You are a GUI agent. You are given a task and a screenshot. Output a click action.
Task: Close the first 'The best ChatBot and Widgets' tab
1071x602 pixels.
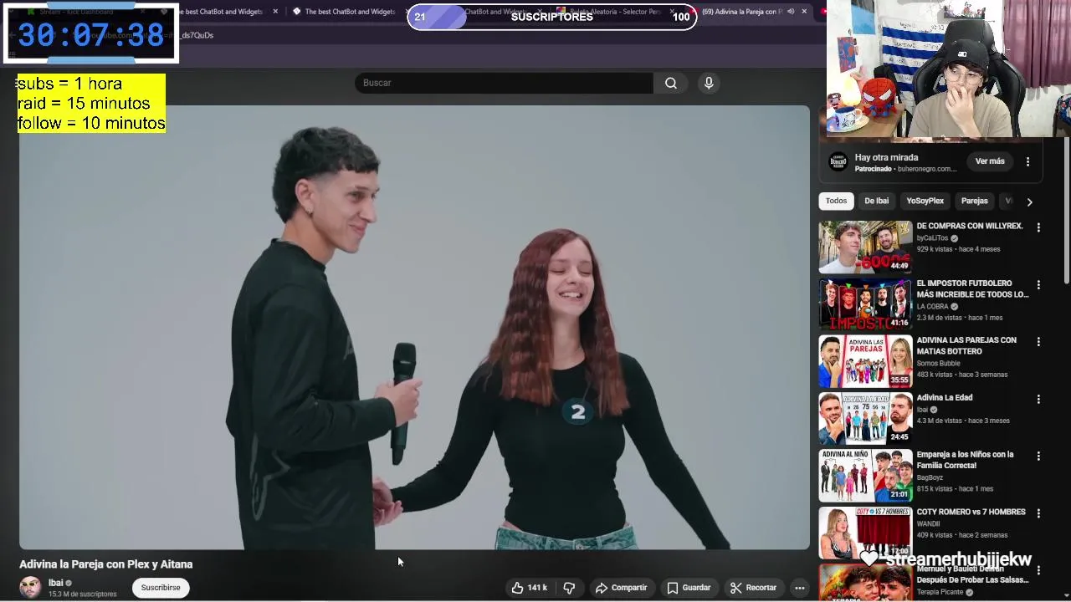pos(275,12)
